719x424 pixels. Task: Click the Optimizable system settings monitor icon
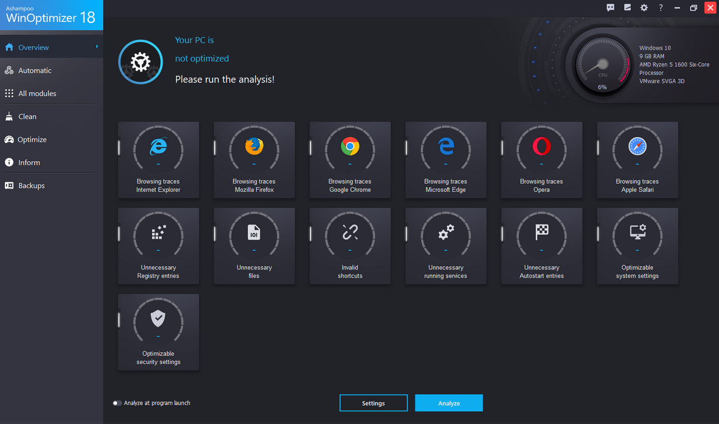(x=638, y=232)
